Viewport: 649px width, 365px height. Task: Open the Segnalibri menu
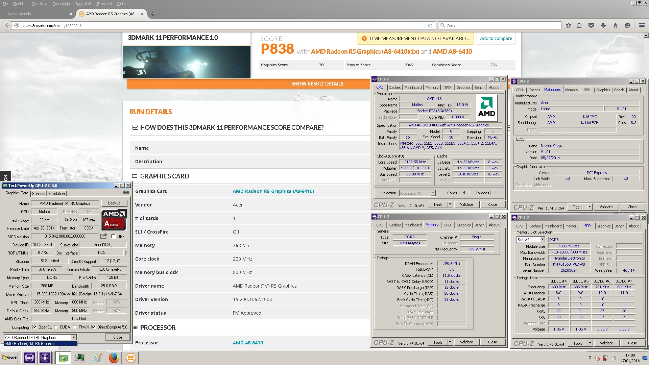[83, 4]
